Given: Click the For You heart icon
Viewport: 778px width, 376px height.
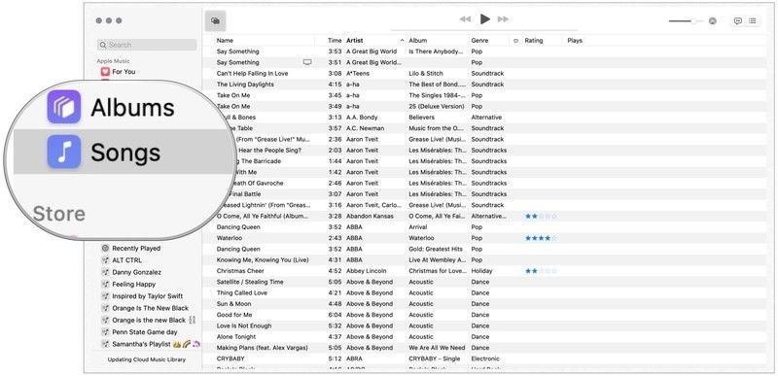Looking at the screenshot, I should pyautogui.click(x=105, y=72).
